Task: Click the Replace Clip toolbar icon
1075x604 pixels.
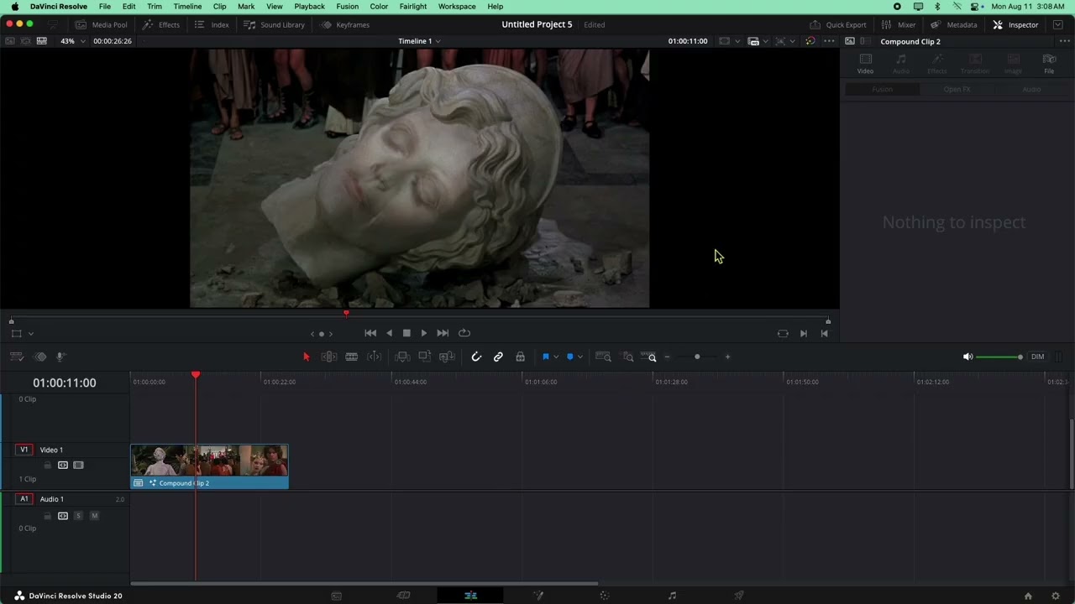Action: click(x=448, y=357)
